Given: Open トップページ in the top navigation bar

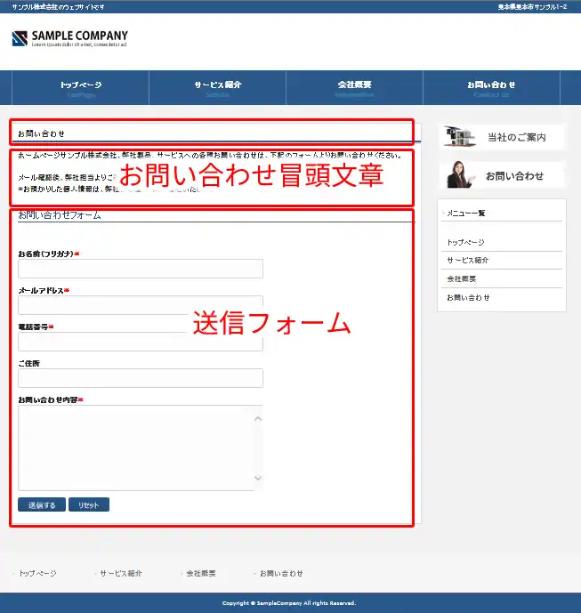Looking at the screenshot, I should click(x=81, y=87).
